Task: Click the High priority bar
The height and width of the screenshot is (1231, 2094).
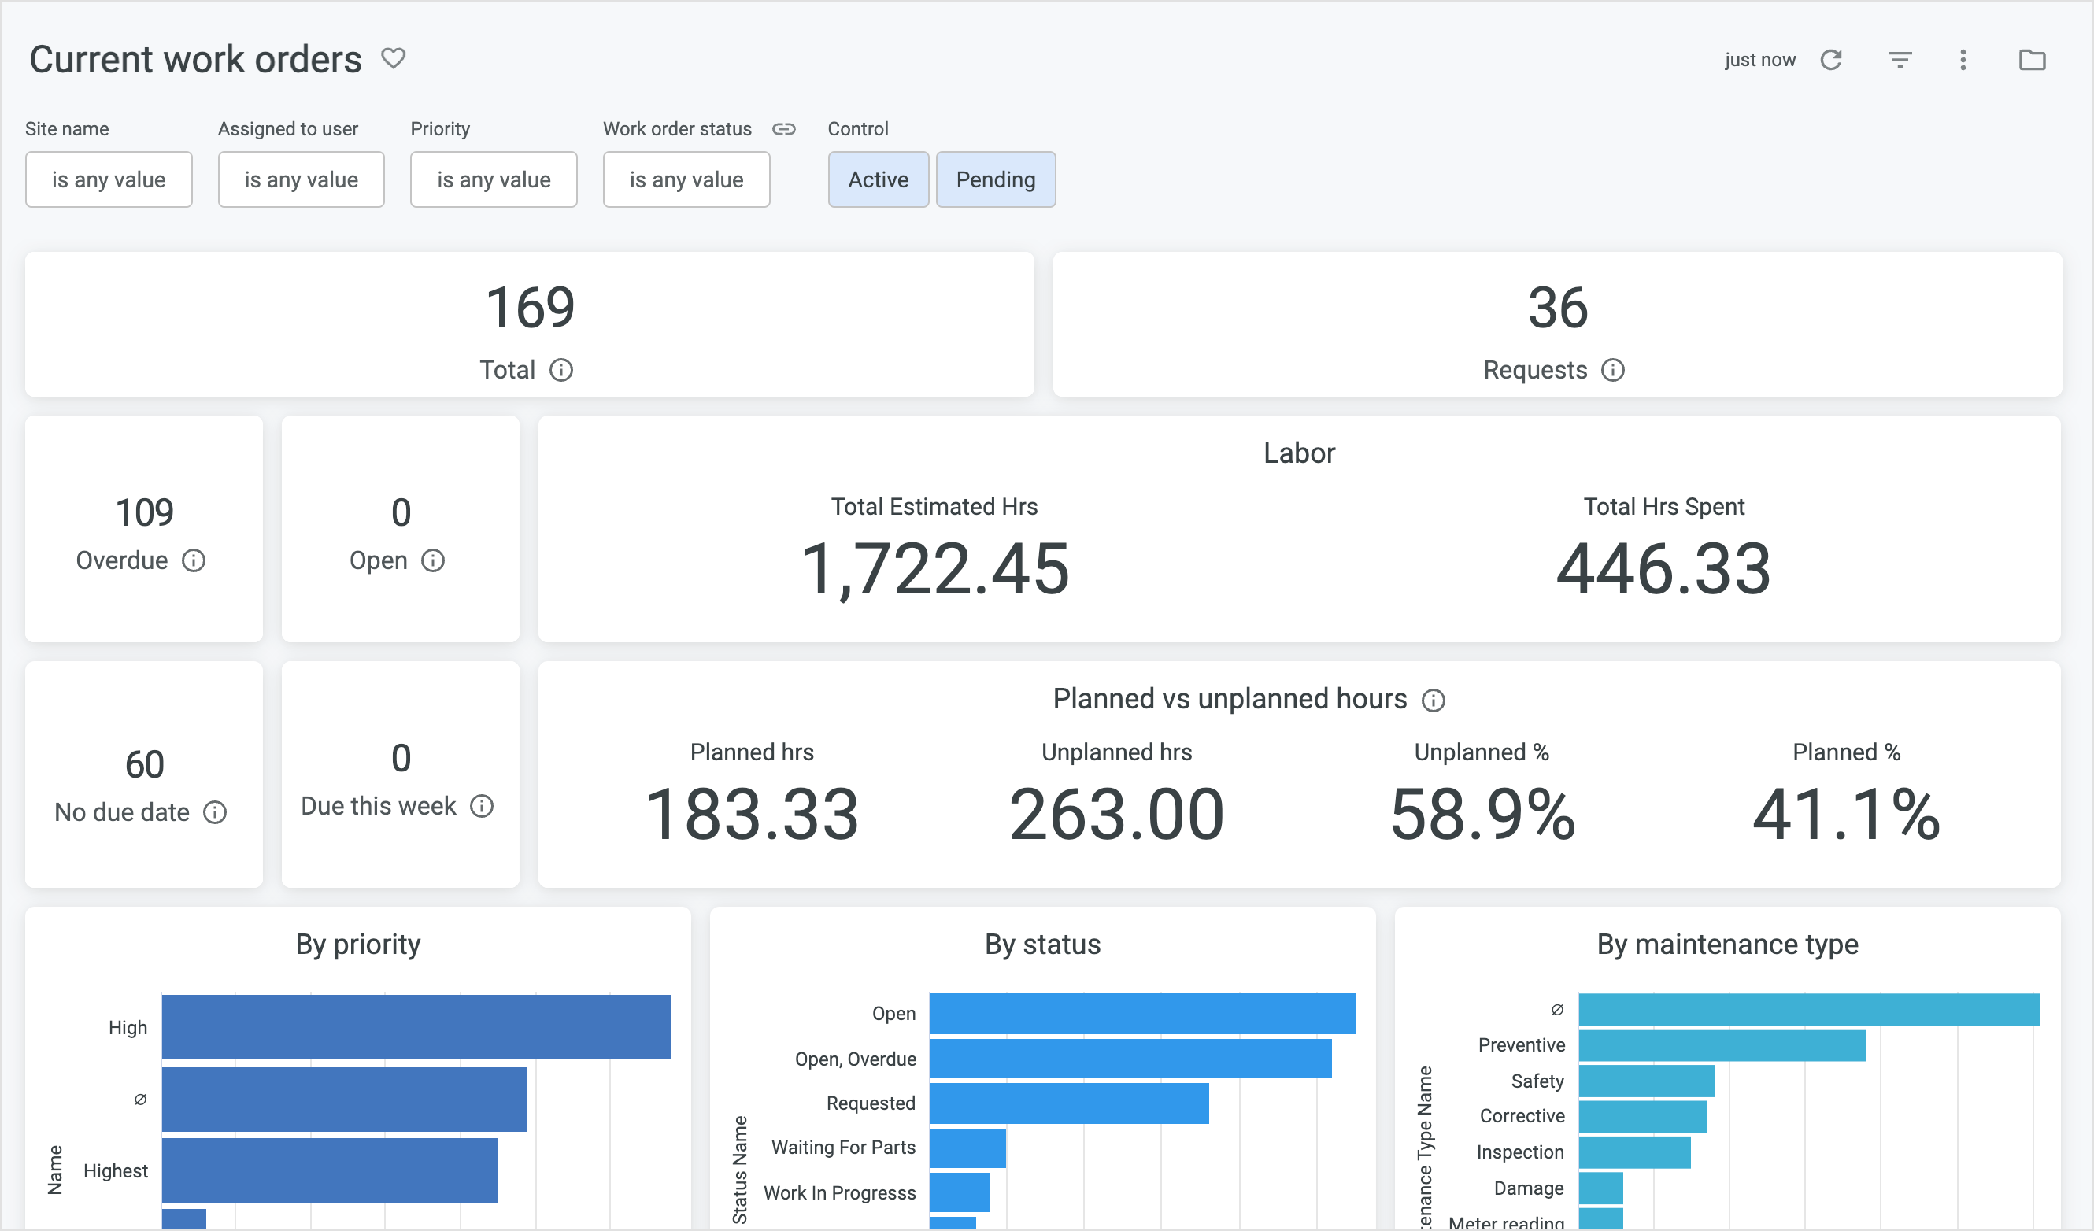Action: click(416, 1026)
